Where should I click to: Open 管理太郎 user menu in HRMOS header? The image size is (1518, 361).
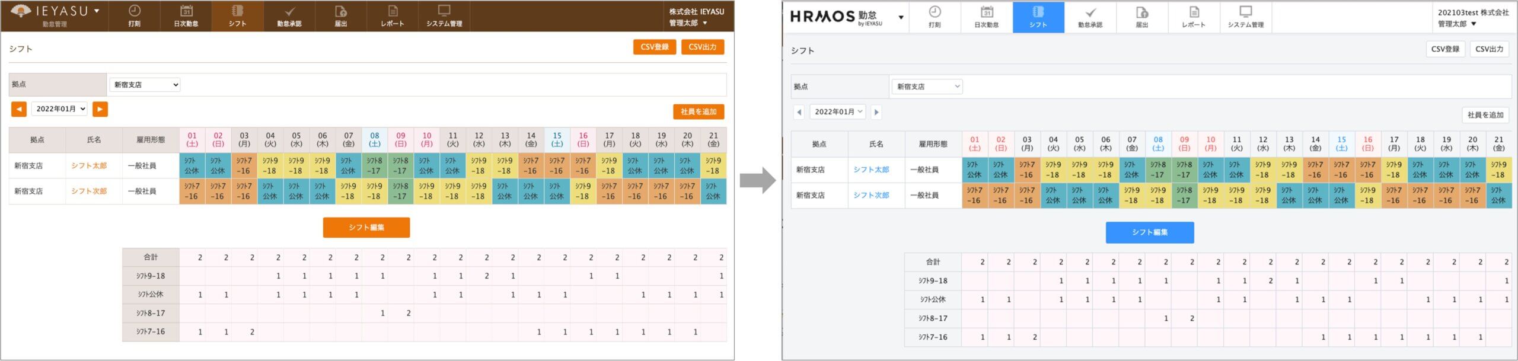(1456, 24)
